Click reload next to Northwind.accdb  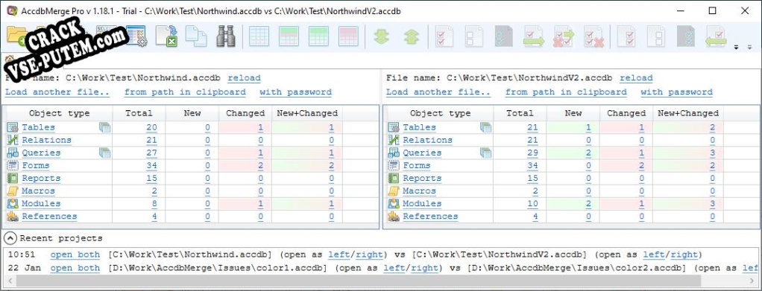point(244,77)
